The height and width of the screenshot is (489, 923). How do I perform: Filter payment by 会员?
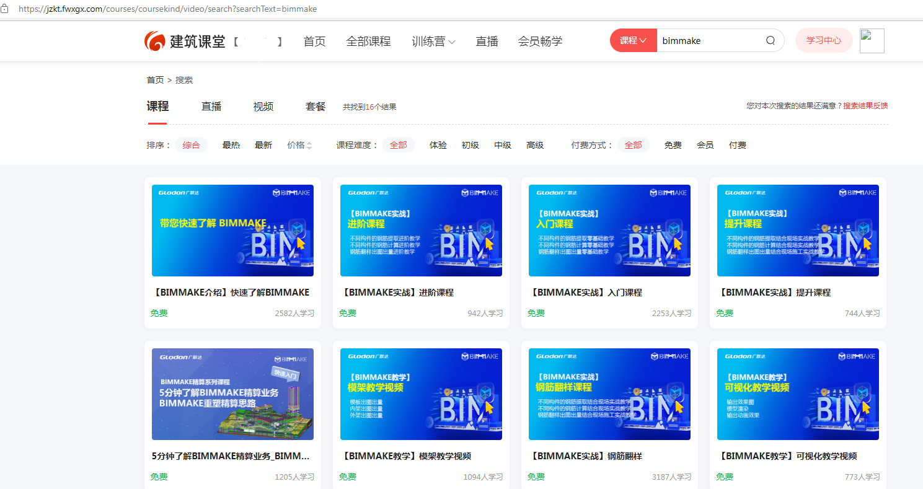(705, 145)
